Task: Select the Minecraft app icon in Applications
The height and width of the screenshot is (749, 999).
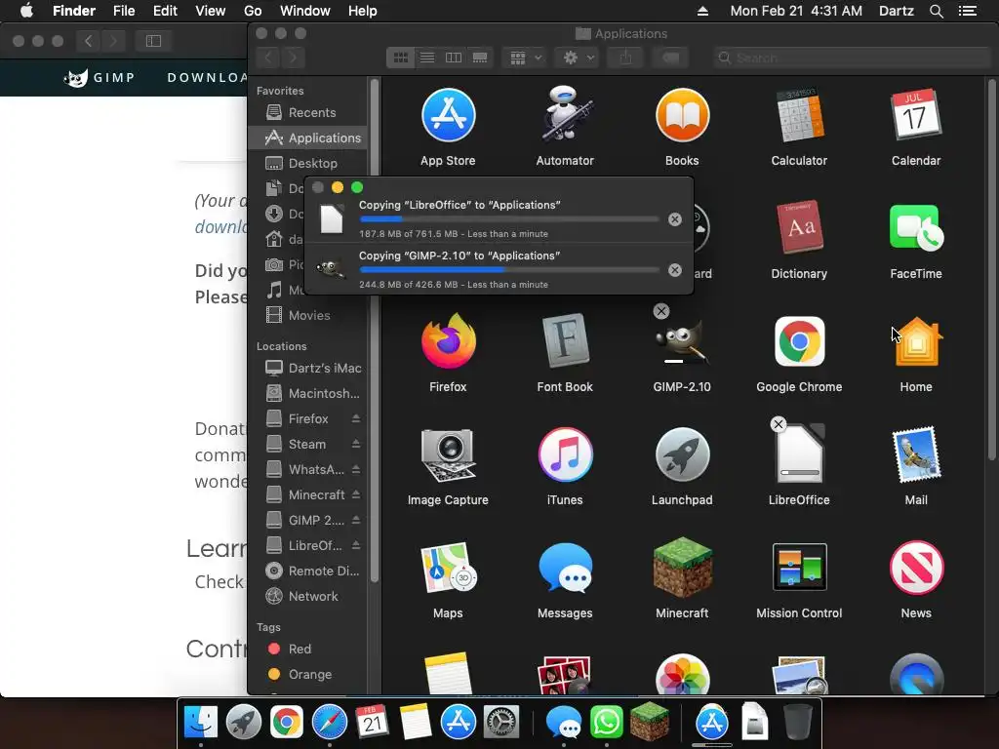Action: click(x=682, y=568)
